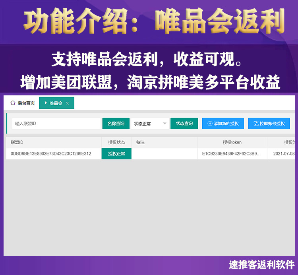This screenshot has height=275, width=298.
Task: Click the play arrow icon in 唯品会 tab
Action: coord(46,103)
